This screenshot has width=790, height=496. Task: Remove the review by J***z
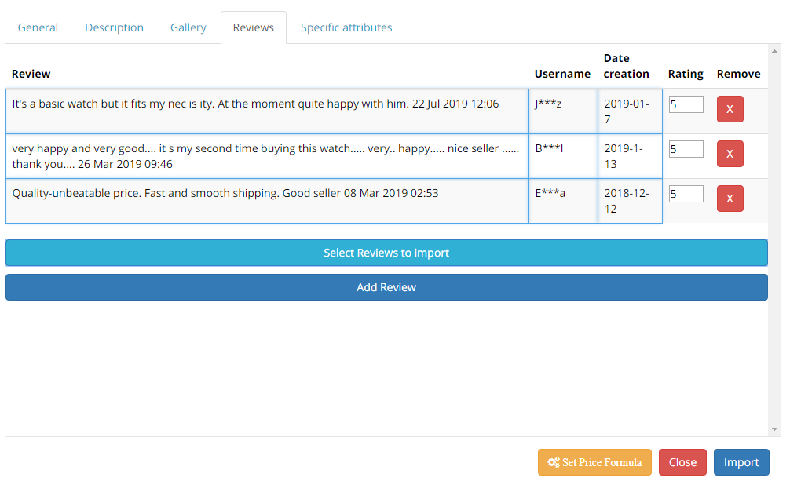730,109
